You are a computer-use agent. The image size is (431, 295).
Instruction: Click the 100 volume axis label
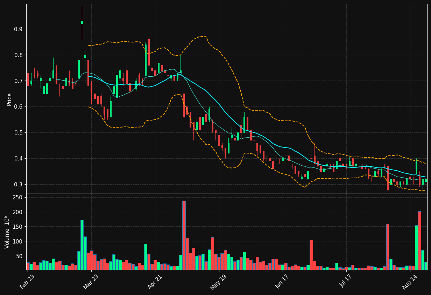click(18, 241)
